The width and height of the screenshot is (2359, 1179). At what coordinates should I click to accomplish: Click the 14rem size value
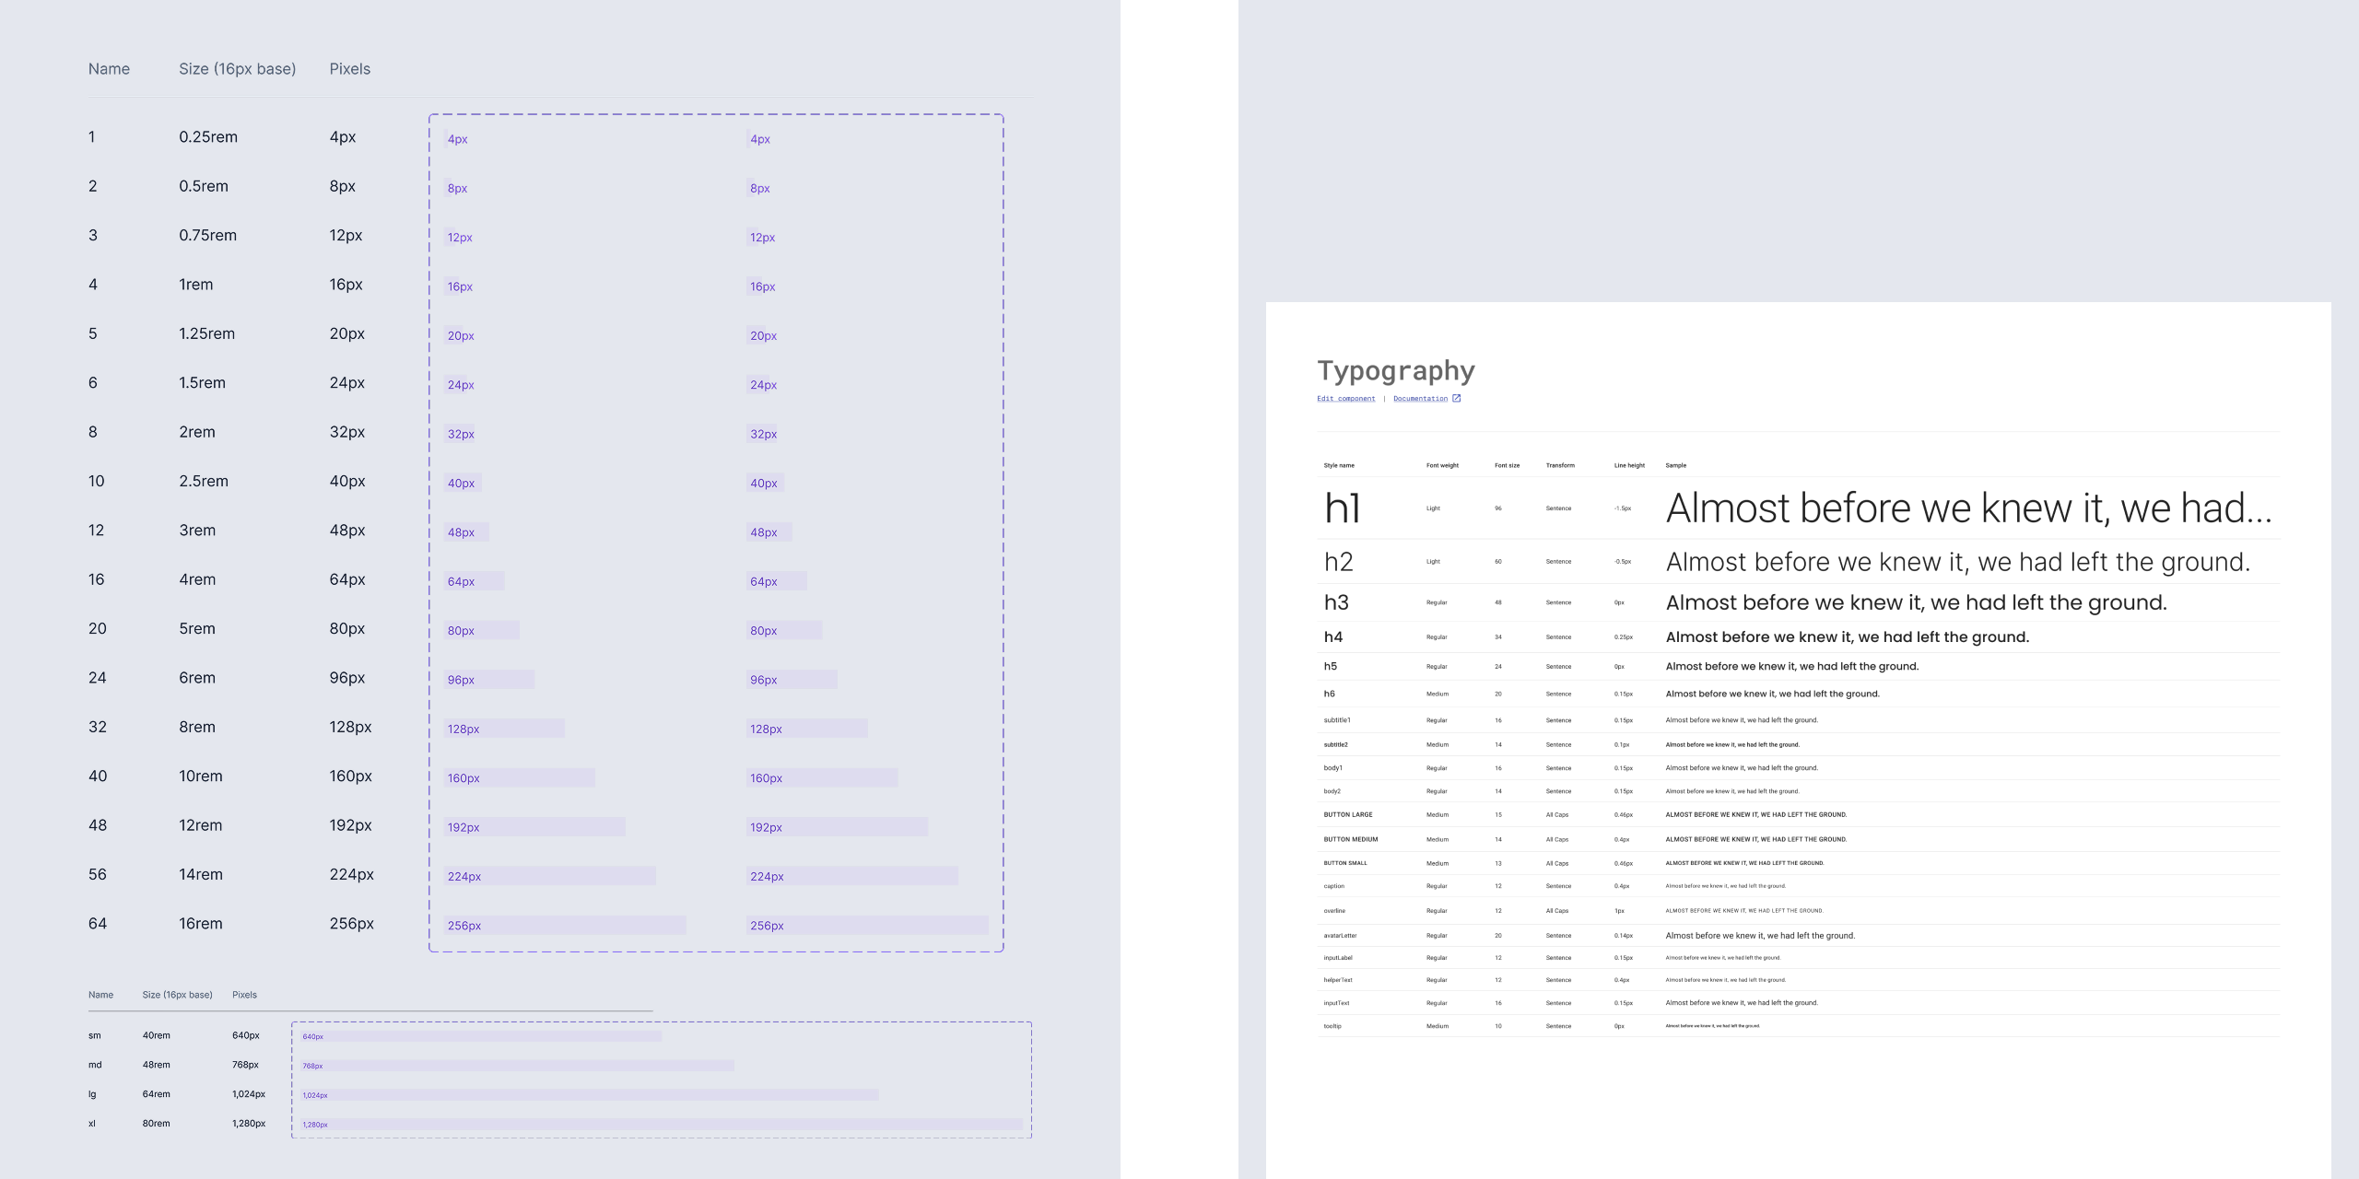tap(201, 875)
